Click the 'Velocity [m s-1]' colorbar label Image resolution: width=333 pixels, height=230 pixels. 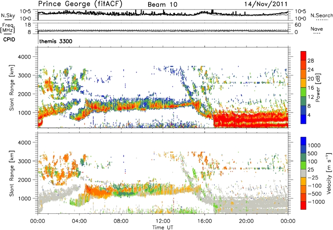point(329,173)
